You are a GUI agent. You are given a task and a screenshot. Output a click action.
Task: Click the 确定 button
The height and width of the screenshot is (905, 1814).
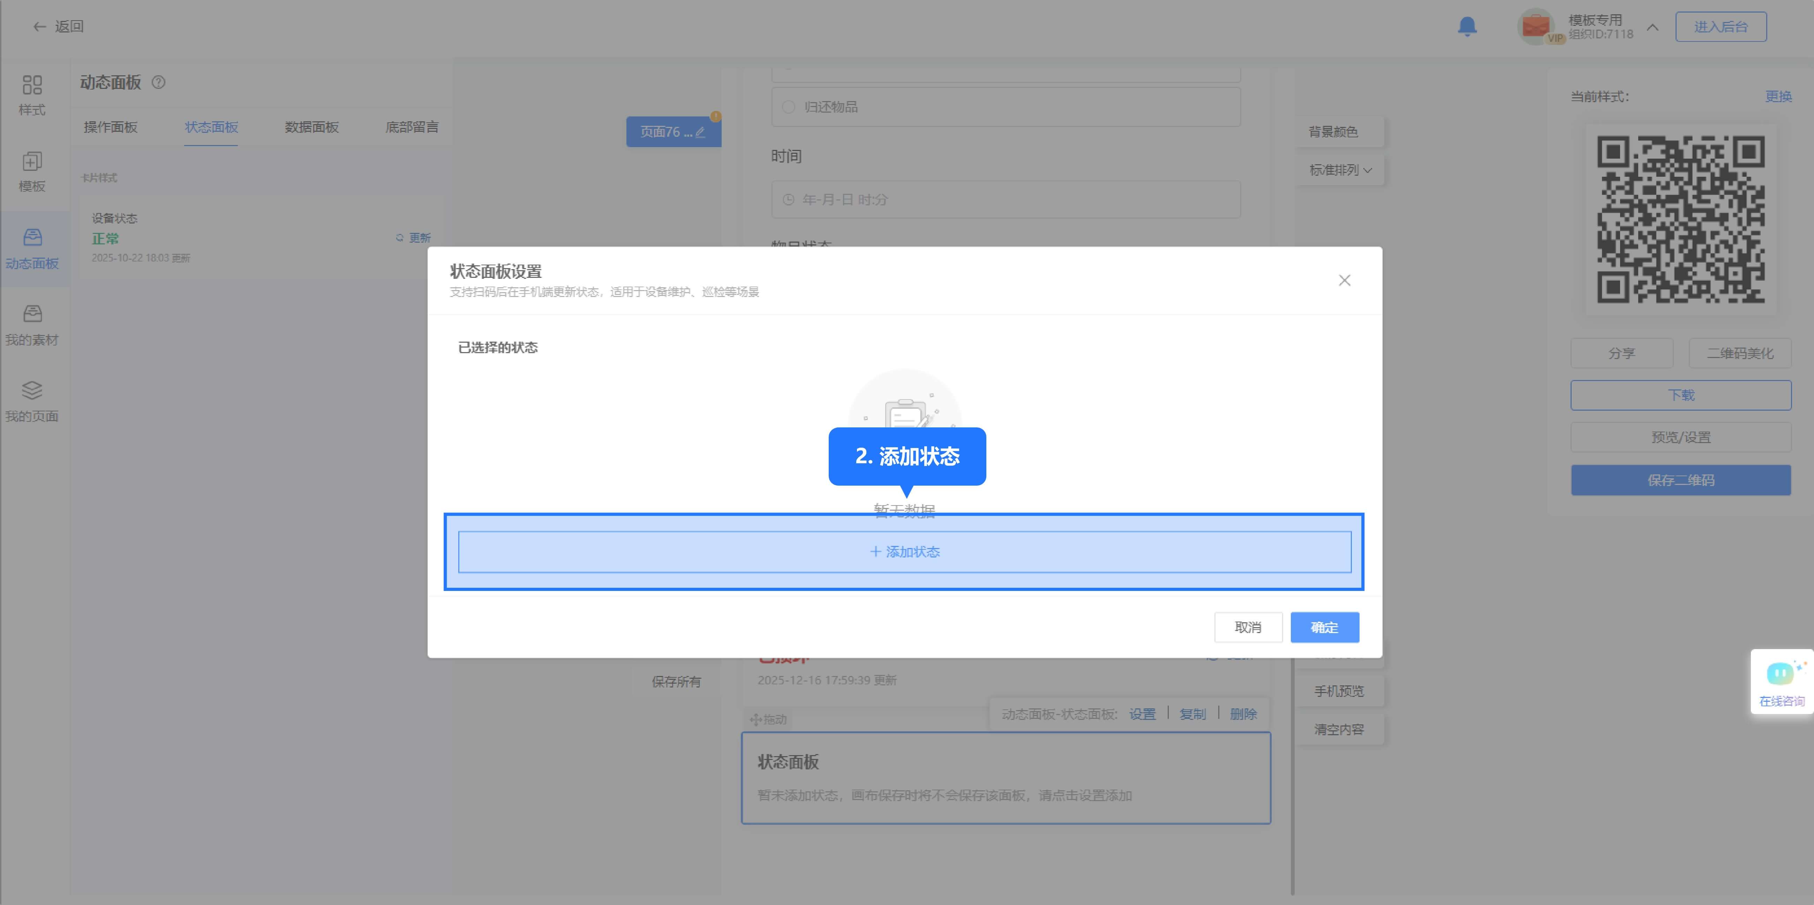pos(1324,627)
